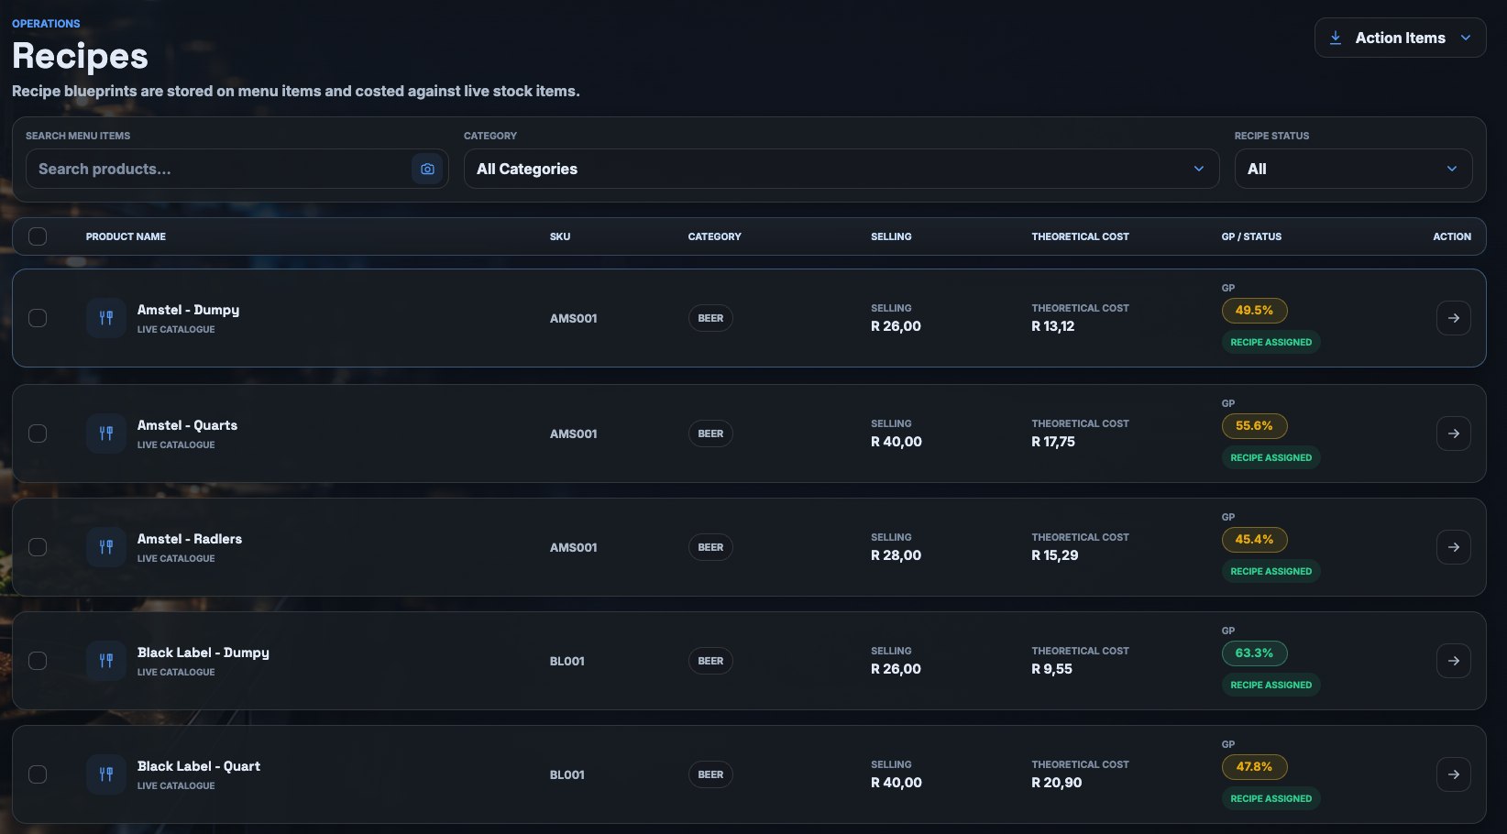The image size is (1507, 834).
Task: Click Recipe Assigned badge for Amstel - Radlers
Action: (x=1270, y=571)
